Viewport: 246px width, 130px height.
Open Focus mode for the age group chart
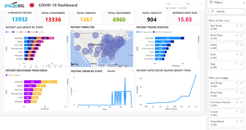(x=61, y=66)
